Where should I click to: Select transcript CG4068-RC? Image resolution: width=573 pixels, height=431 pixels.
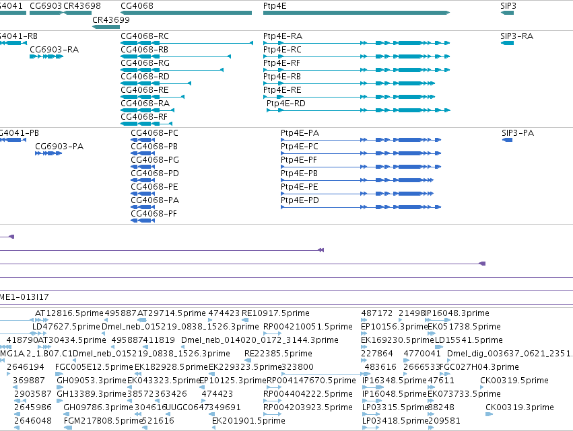point(145,36)
